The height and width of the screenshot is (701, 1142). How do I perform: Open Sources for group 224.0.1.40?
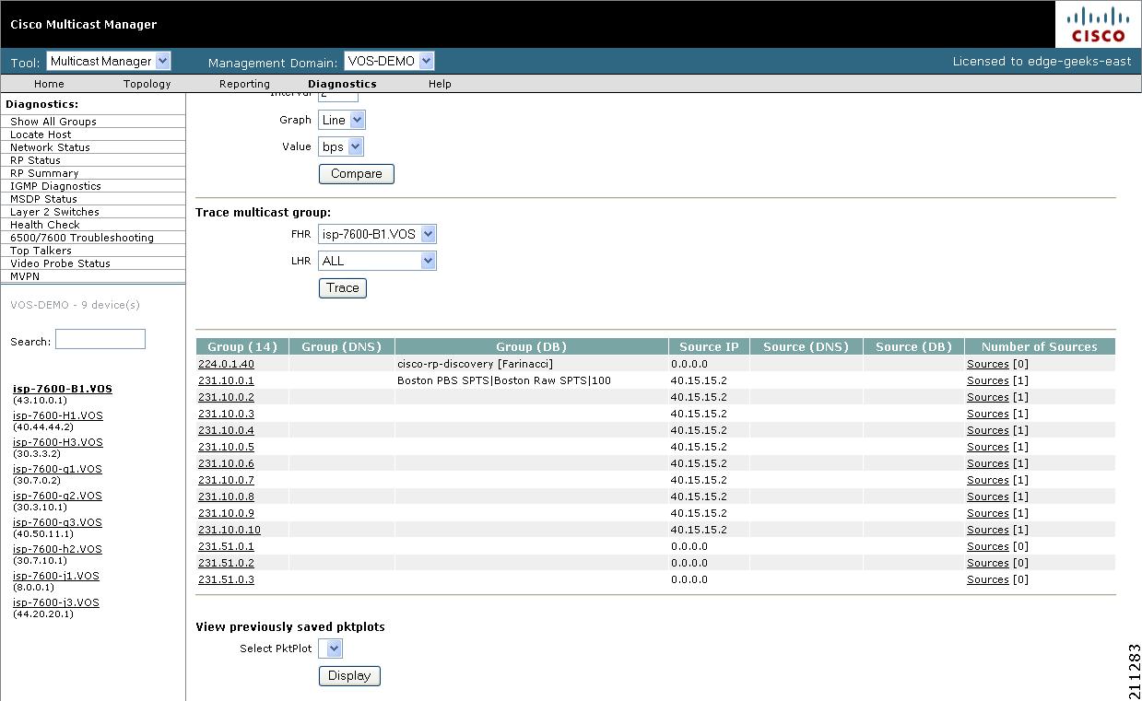(986, 363)
